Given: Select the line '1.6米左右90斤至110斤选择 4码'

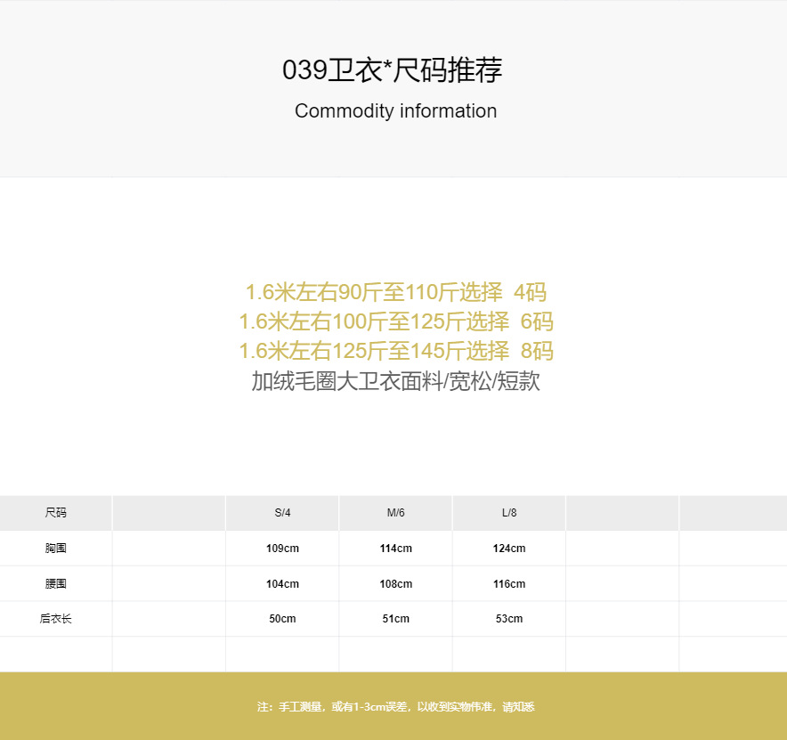Looking at the screenshot, I should point(395,292).
